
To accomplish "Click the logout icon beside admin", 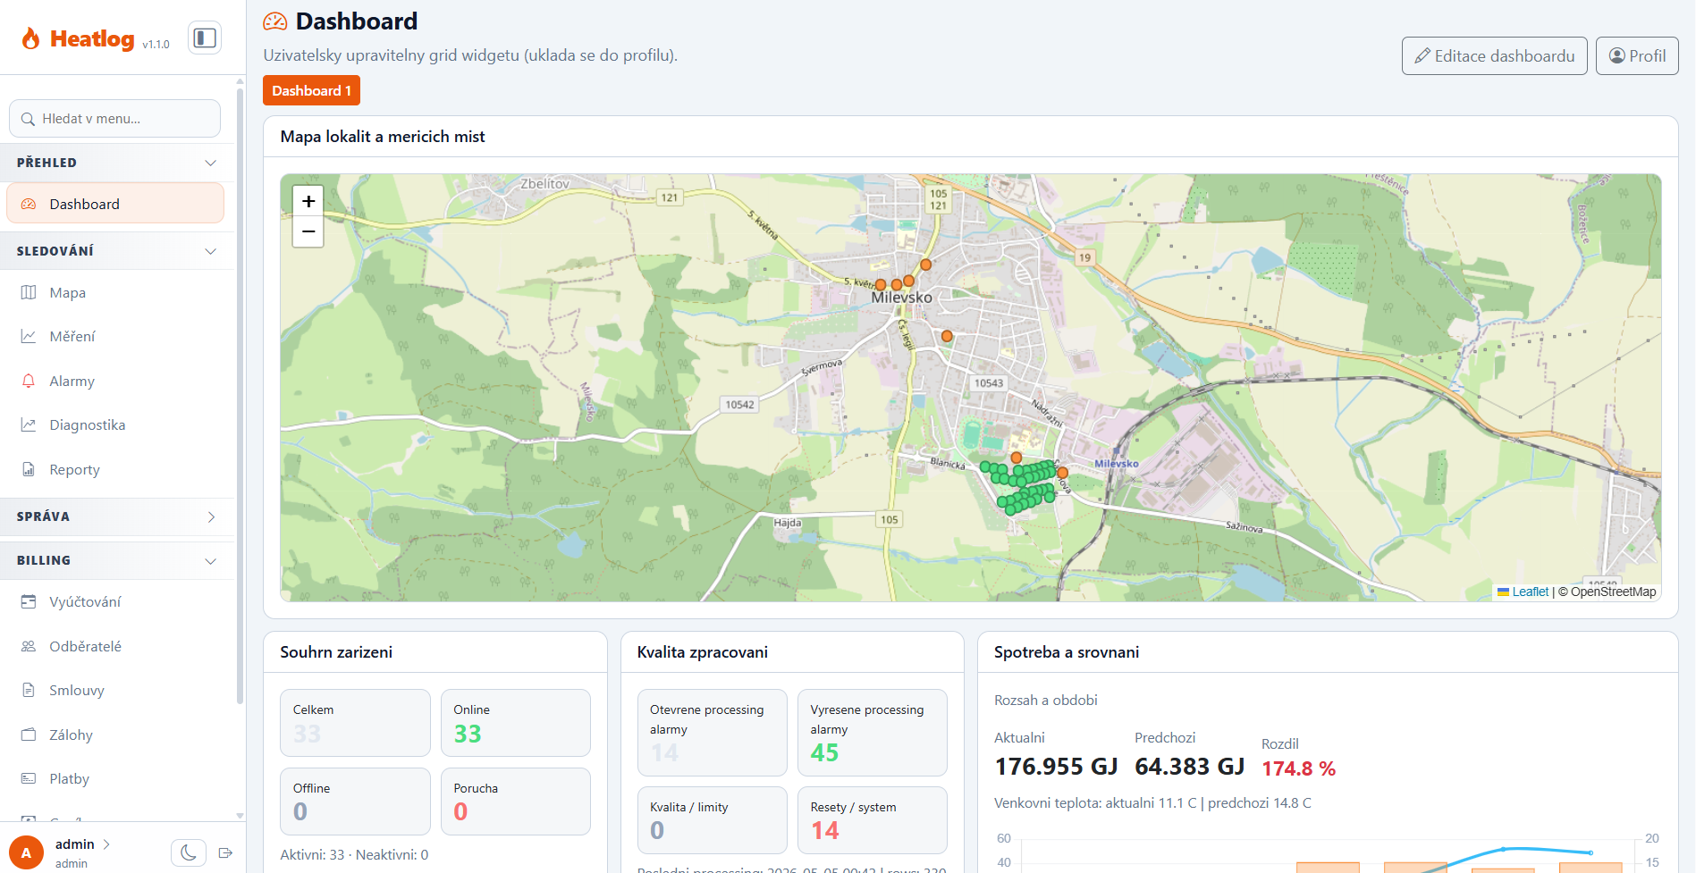I will 225,852.
